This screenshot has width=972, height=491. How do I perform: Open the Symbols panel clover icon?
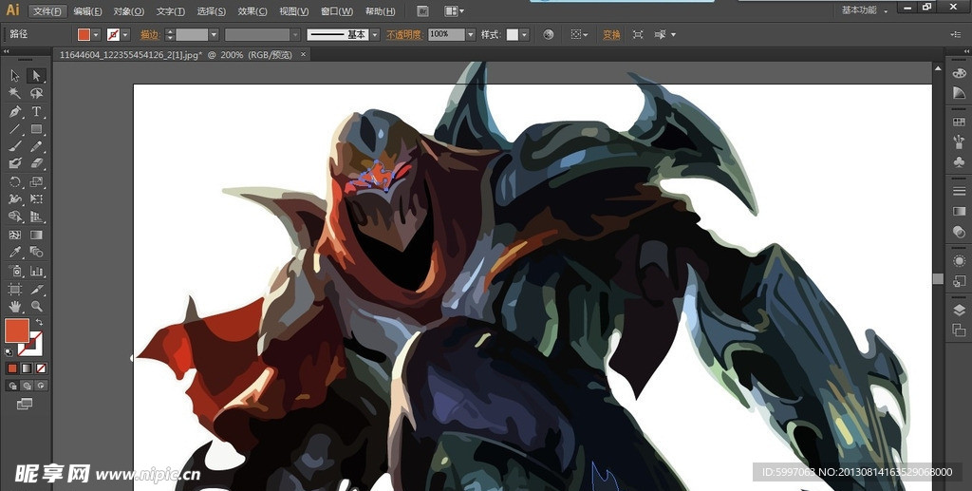(959, 162)
